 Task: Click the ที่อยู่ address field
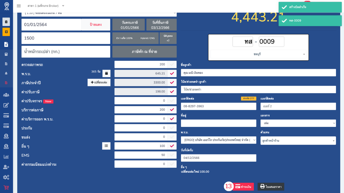[219, 123]
